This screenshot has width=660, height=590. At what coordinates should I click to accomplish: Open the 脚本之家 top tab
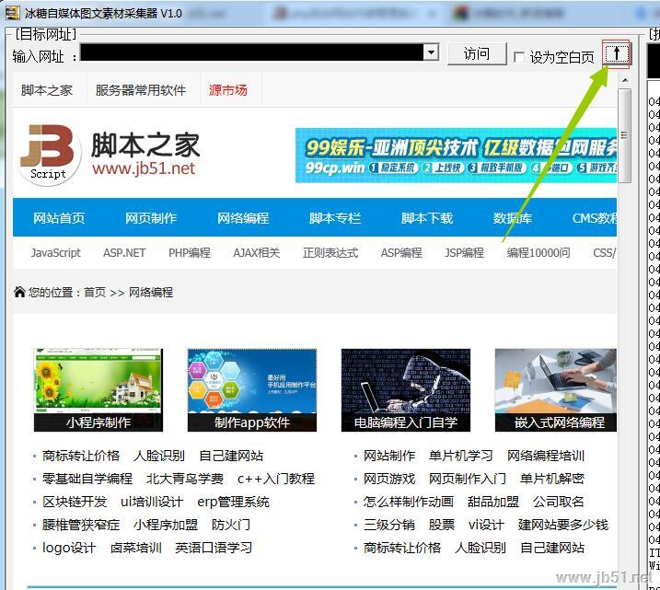pyautogui.click(x=47, y=90)
